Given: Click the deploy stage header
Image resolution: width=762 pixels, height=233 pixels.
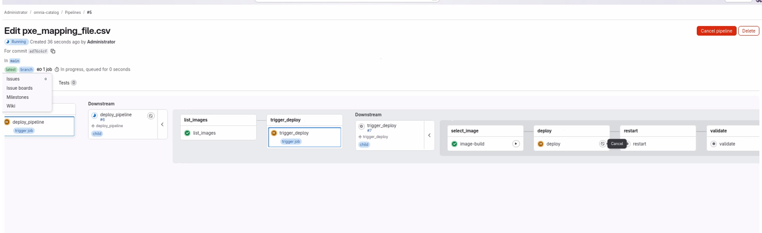Looking at the screenshot, I should [x=546, y=131].
